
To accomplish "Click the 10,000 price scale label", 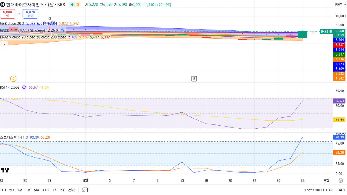I will click(340, 16).
